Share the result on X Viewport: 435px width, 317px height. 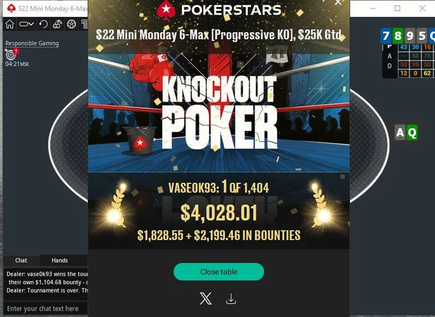point(206,299)
